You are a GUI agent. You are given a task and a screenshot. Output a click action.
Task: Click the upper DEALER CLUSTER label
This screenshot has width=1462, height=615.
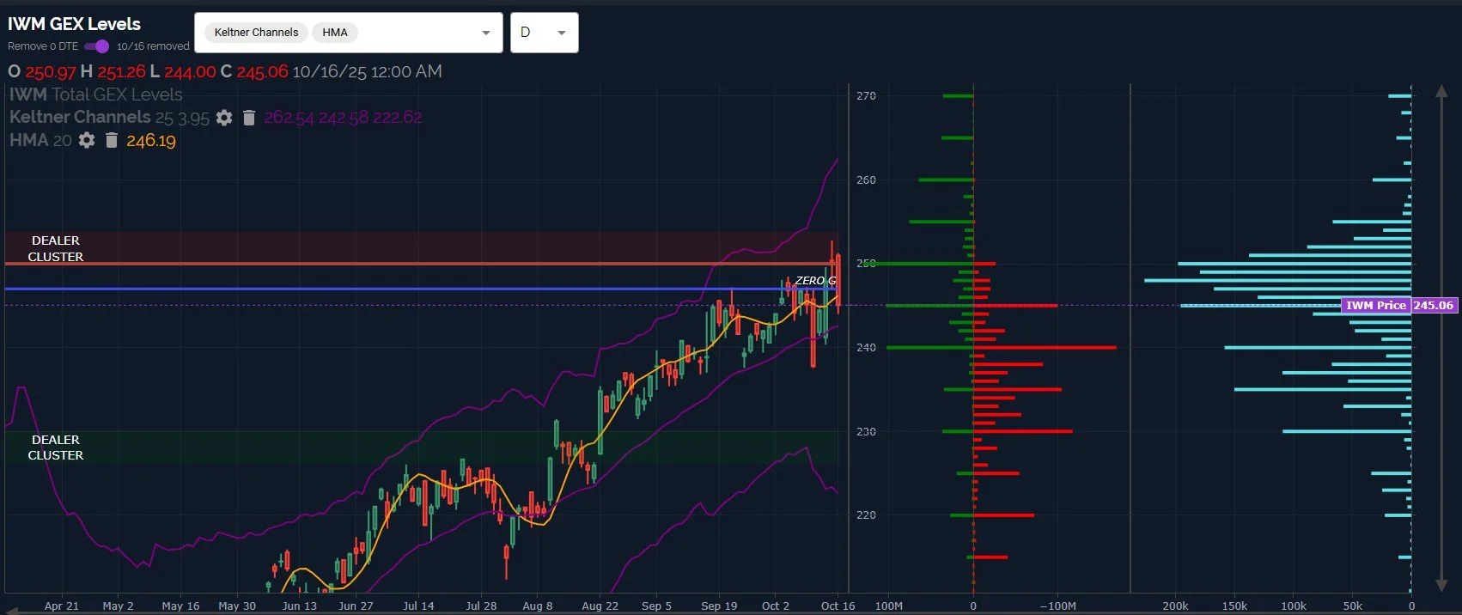tap(56, 248)
